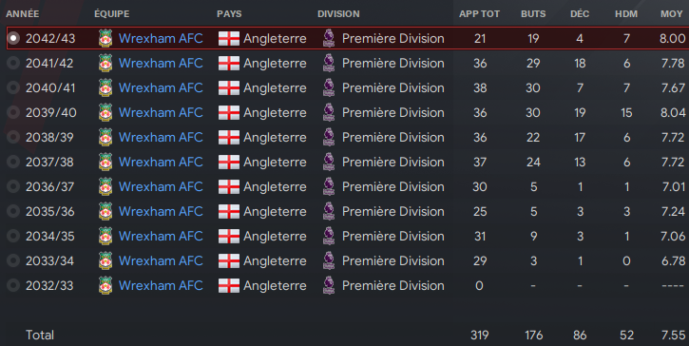Click the Total row goals value 176
This screenshot has width=689, height=346.
tap(533, 335)
